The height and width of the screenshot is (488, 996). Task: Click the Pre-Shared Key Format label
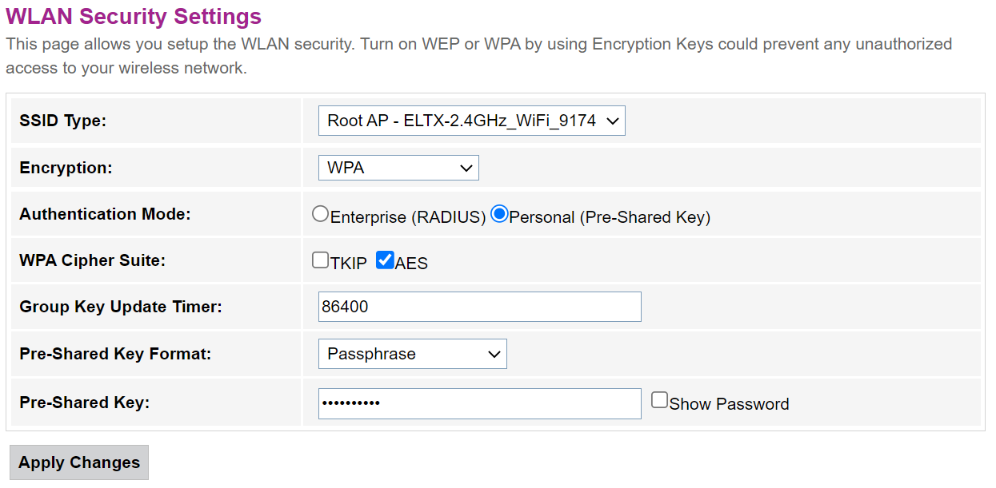click(x=115, y=353)
